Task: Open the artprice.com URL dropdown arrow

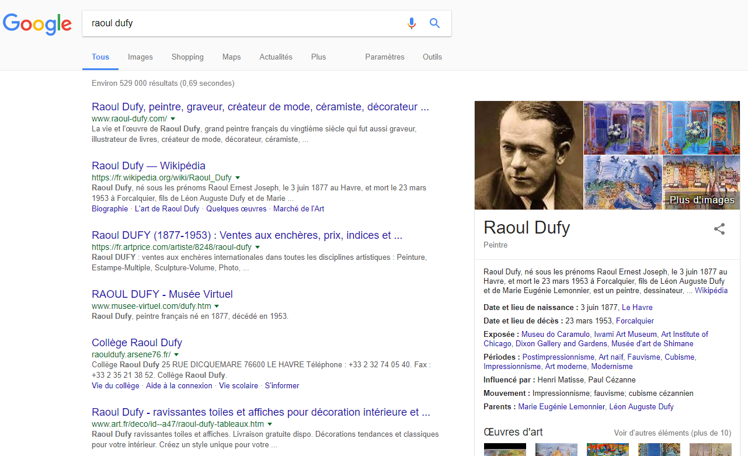Action: pos(258,248)
